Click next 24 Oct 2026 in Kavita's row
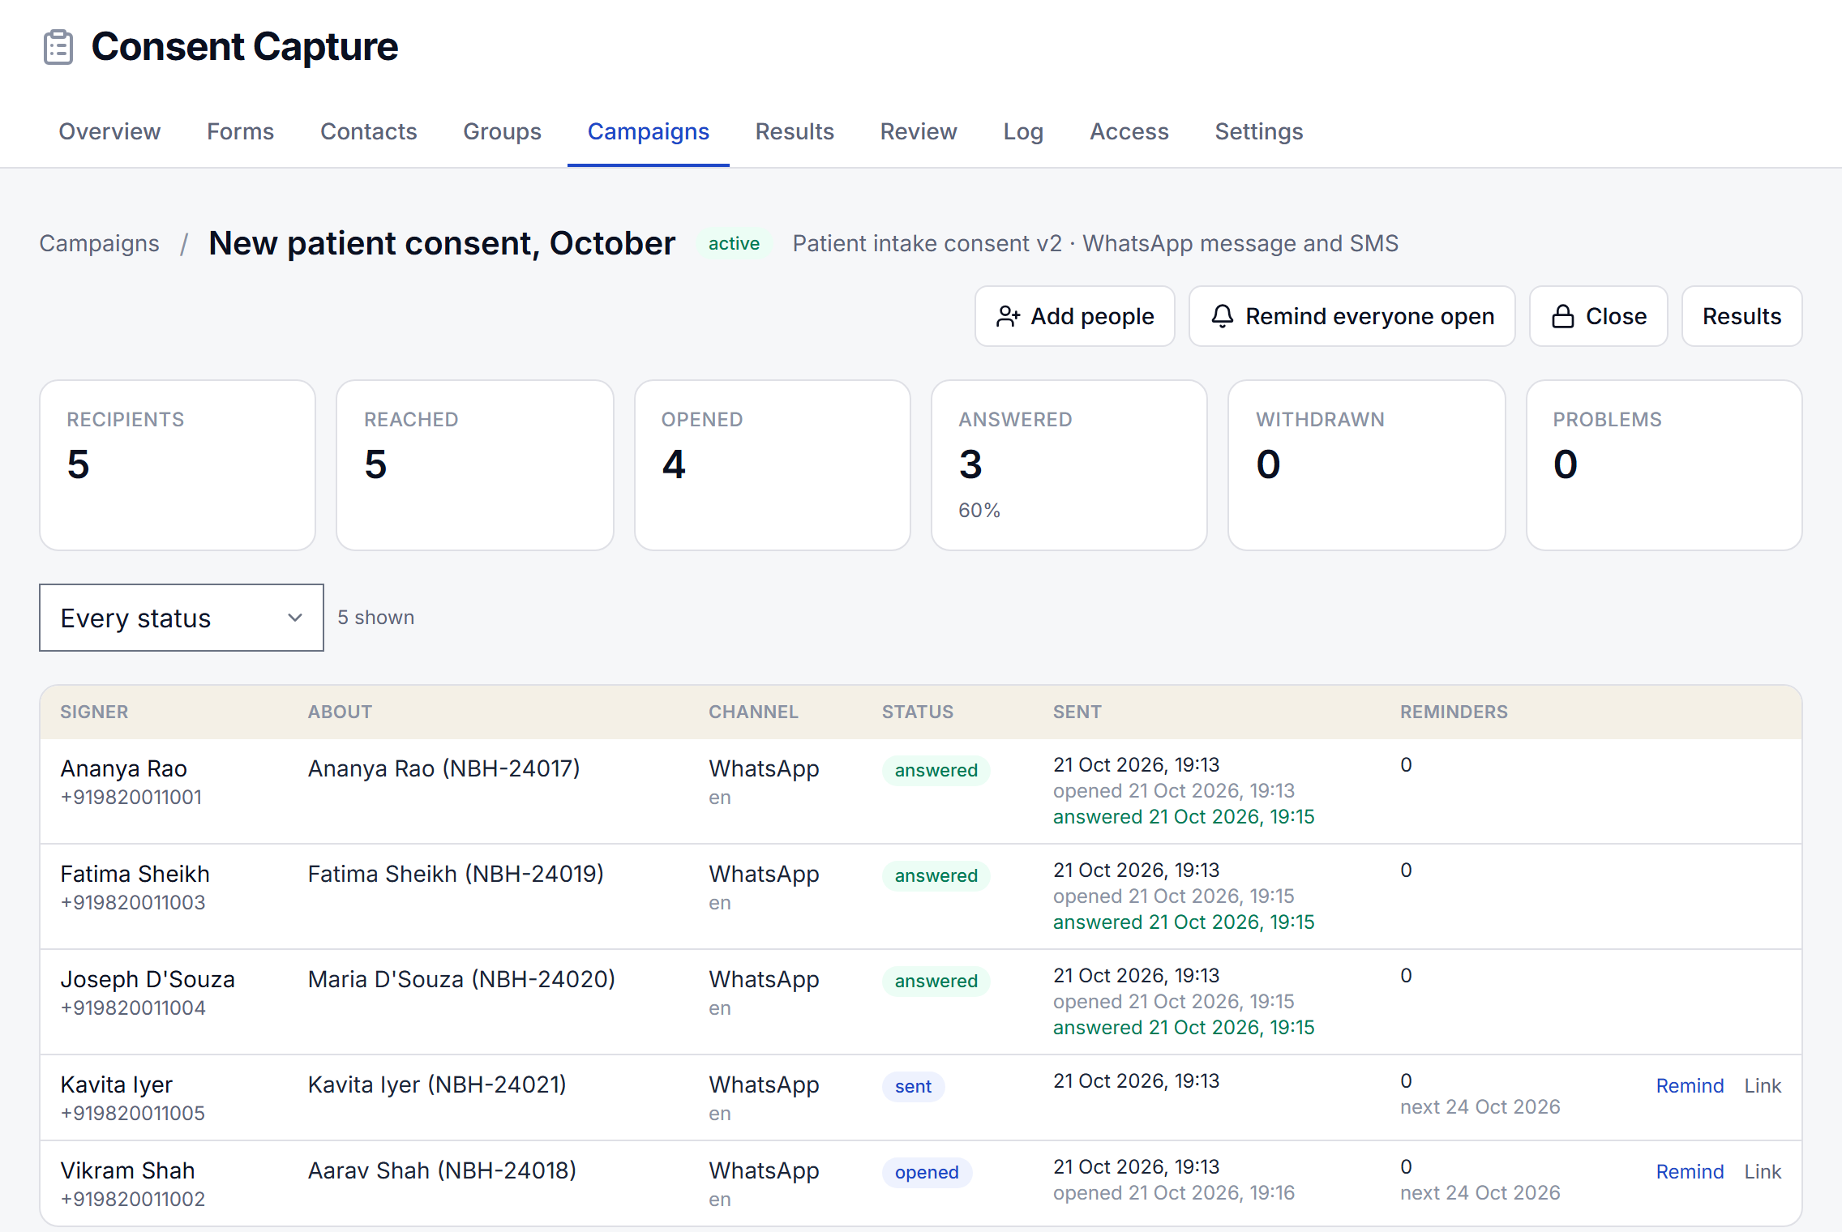The image size is (1842, 1232). (1480, 1107)
